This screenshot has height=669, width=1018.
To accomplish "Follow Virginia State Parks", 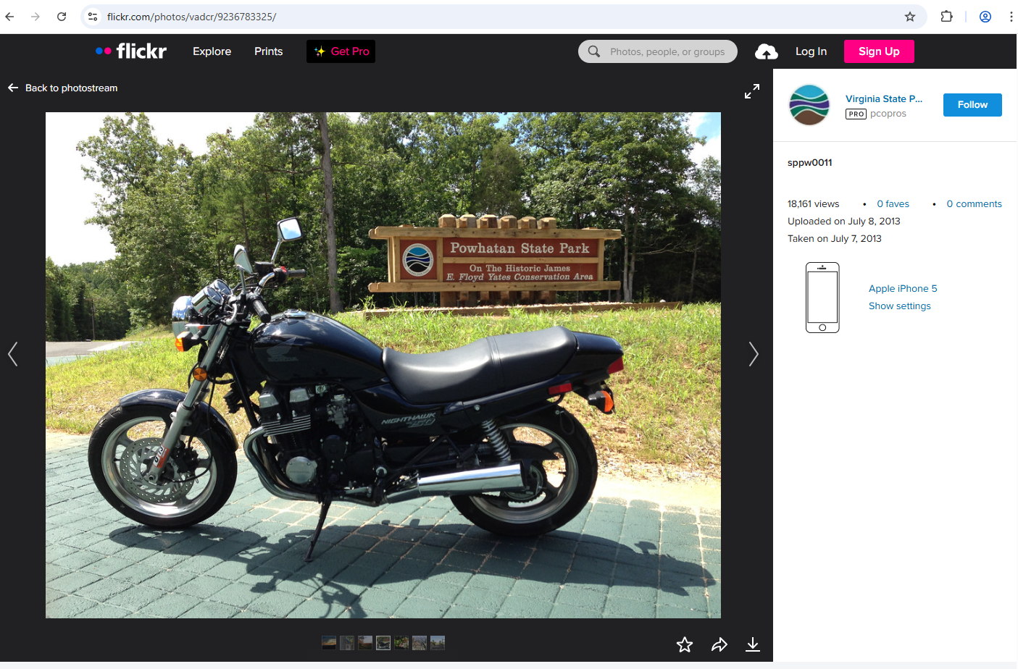I will 972,104.
